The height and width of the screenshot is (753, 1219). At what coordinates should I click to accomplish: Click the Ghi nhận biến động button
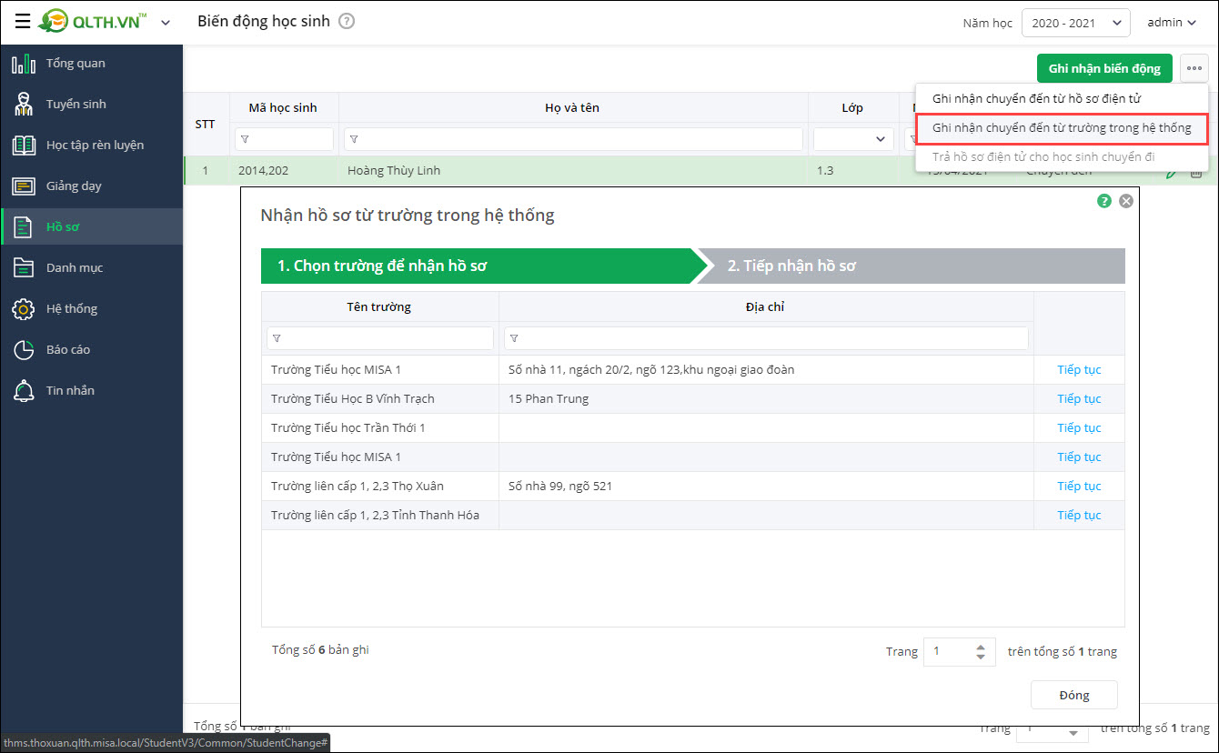pyautogui.click(x=1104, y=68)
